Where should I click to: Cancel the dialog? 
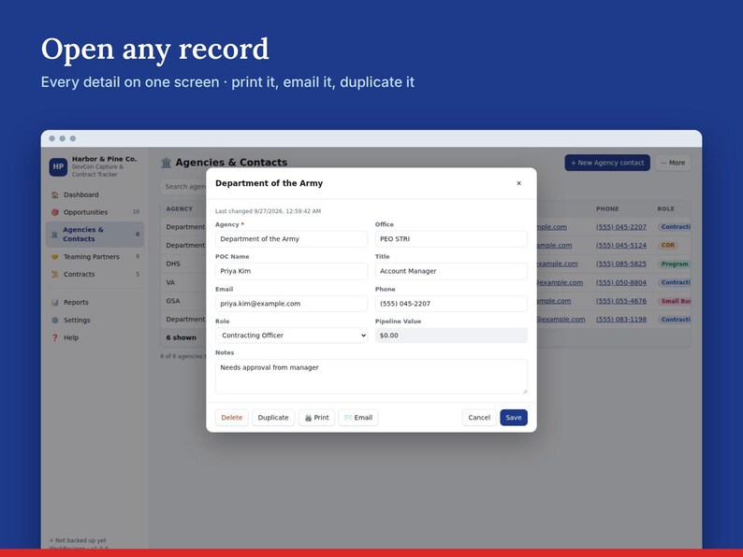click(479, 418)
